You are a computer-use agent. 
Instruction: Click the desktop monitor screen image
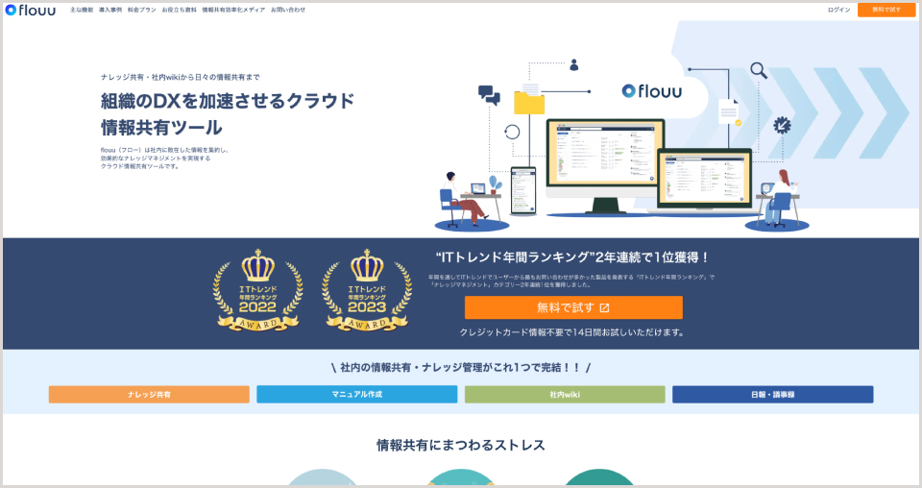(605, 154)
